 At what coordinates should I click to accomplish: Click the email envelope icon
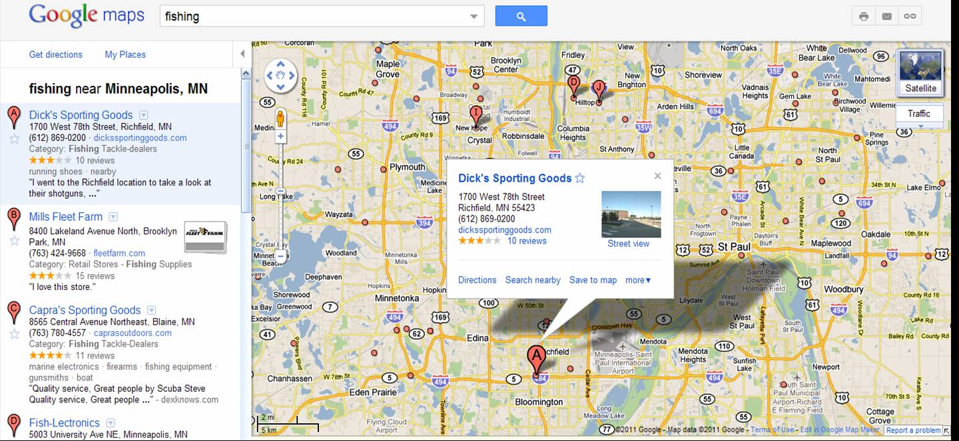pos(886,16)
